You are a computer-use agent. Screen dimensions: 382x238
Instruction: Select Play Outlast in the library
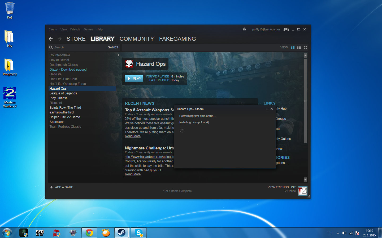click(58, 98)
